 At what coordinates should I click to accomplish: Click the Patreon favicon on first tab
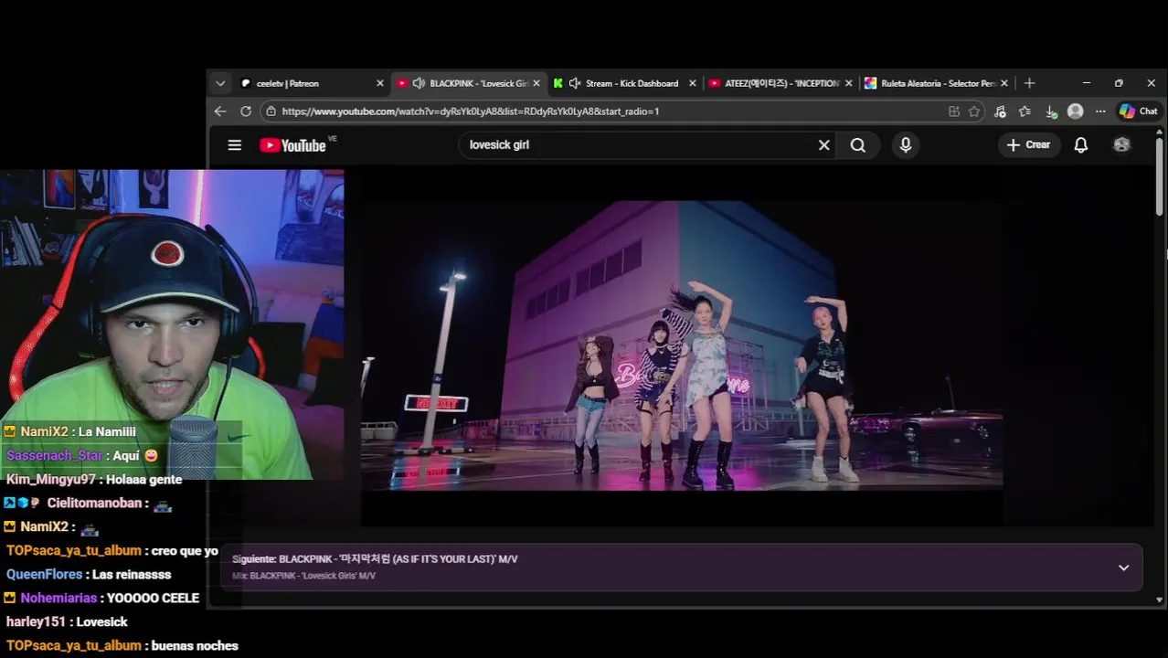tap(245, 83)
